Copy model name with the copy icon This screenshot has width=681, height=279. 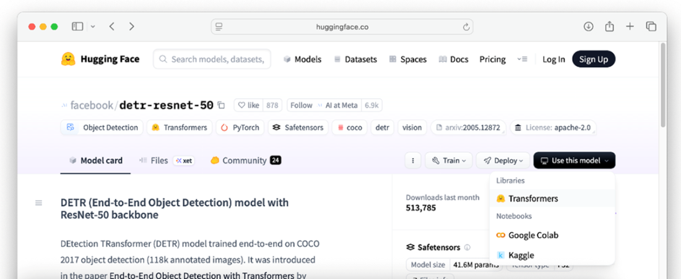point(222,106)
